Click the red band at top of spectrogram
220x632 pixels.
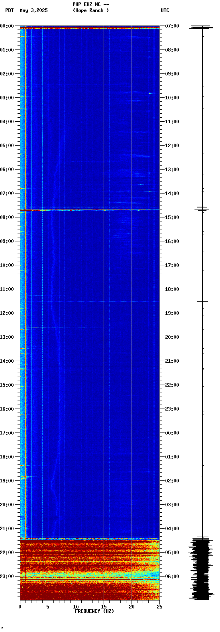(90, 28)
